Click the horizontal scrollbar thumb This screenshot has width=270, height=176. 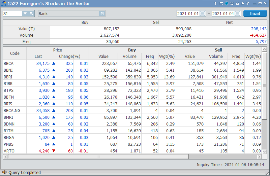click(x=98, y=157)
